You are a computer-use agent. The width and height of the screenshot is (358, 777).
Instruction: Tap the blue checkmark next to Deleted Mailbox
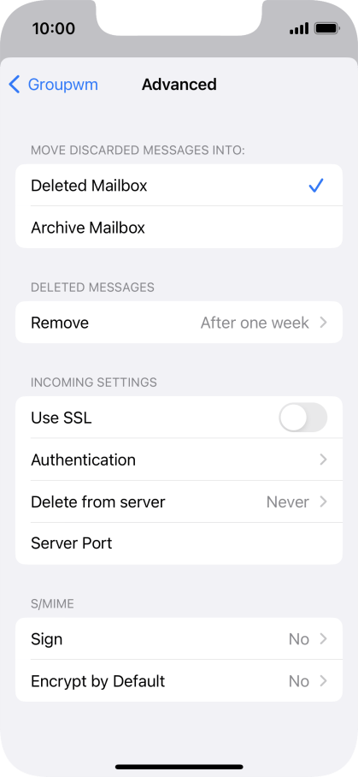315,186
